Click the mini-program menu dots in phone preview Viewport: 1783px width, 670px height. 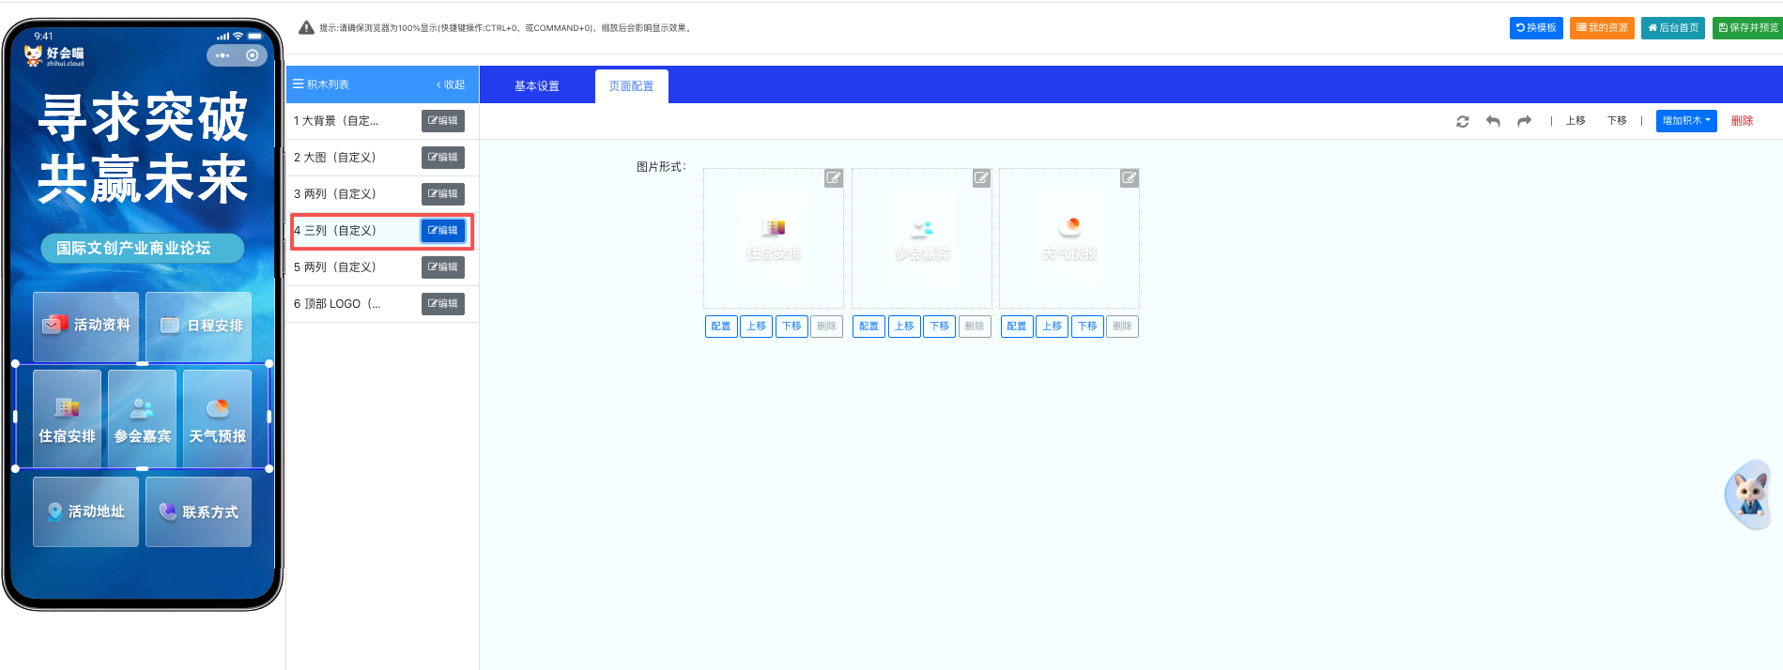[x=223, y=55]
